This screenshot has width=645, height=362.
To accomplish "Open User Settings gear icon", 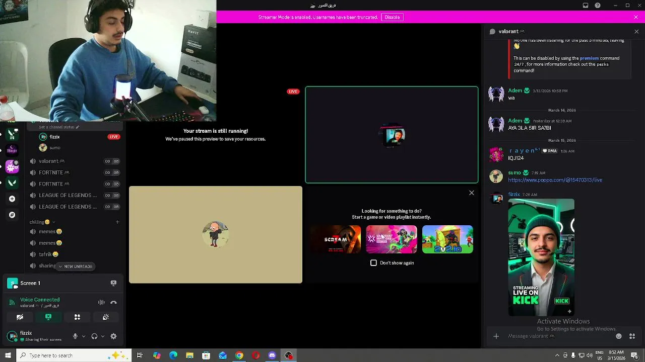I will click(x=113, y=336).
